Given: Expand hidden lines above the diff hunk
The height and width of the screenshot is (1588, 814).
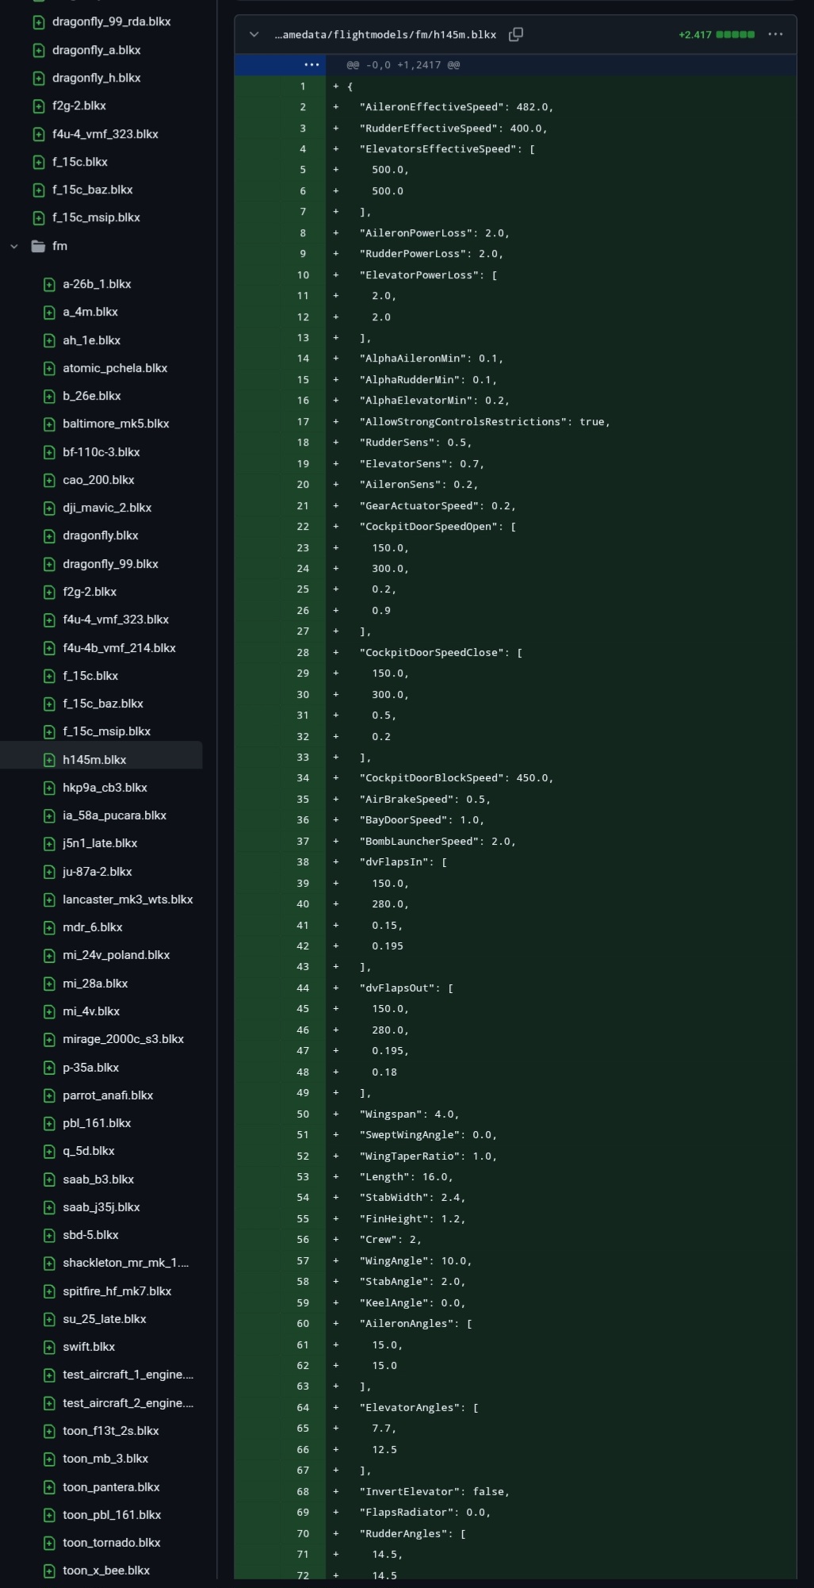Looking at the screenshot, I should (x=311, y=65).
